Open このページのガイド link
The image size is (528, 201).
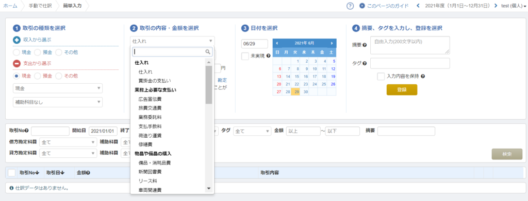click(x=388, y=6)
